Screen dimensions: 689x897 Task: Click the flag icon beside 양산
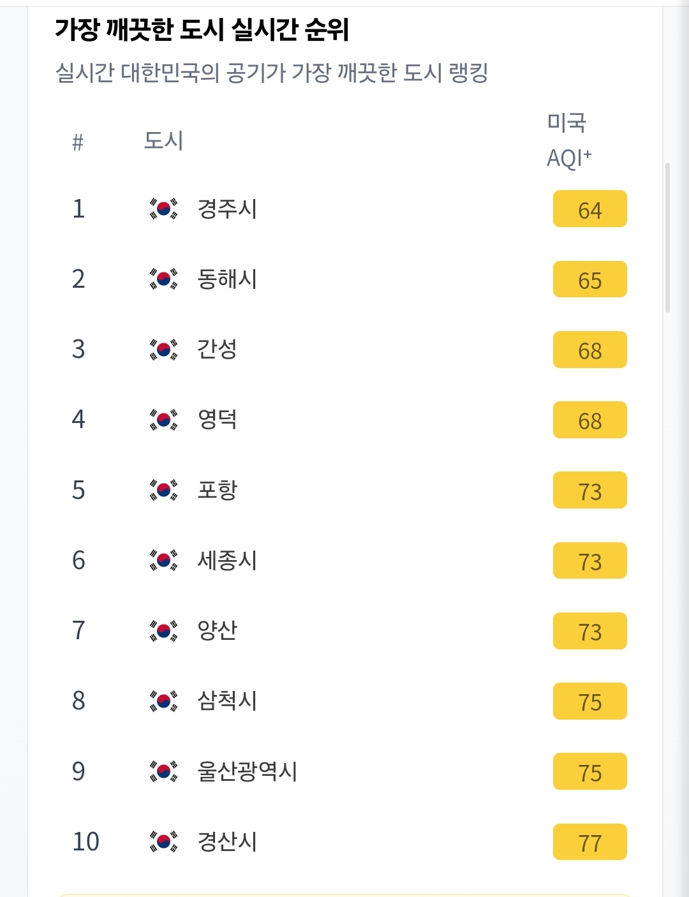163,630
